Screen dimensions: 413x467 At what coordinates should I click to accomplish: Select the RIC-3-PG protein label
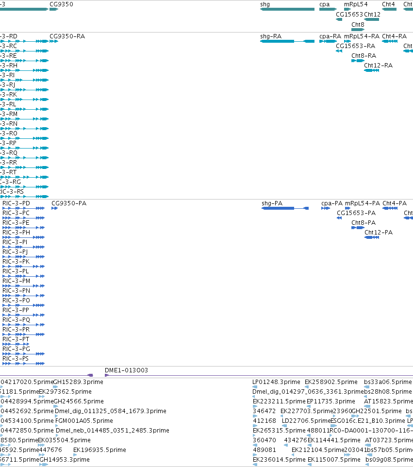(16, 349)
